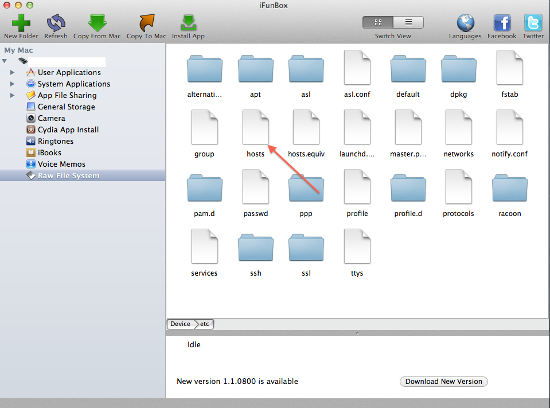Click the New Folder green plus icon
550x408 pixels.
pos(21,23)
